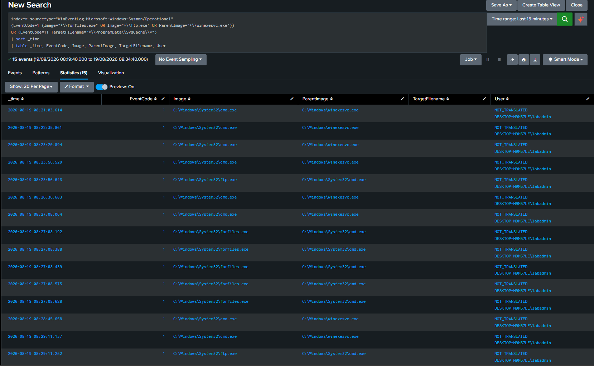Select timestamp 2026-08-19 08:26:36.683
Viewport: 594px width, 366px height.
(35, 197)
